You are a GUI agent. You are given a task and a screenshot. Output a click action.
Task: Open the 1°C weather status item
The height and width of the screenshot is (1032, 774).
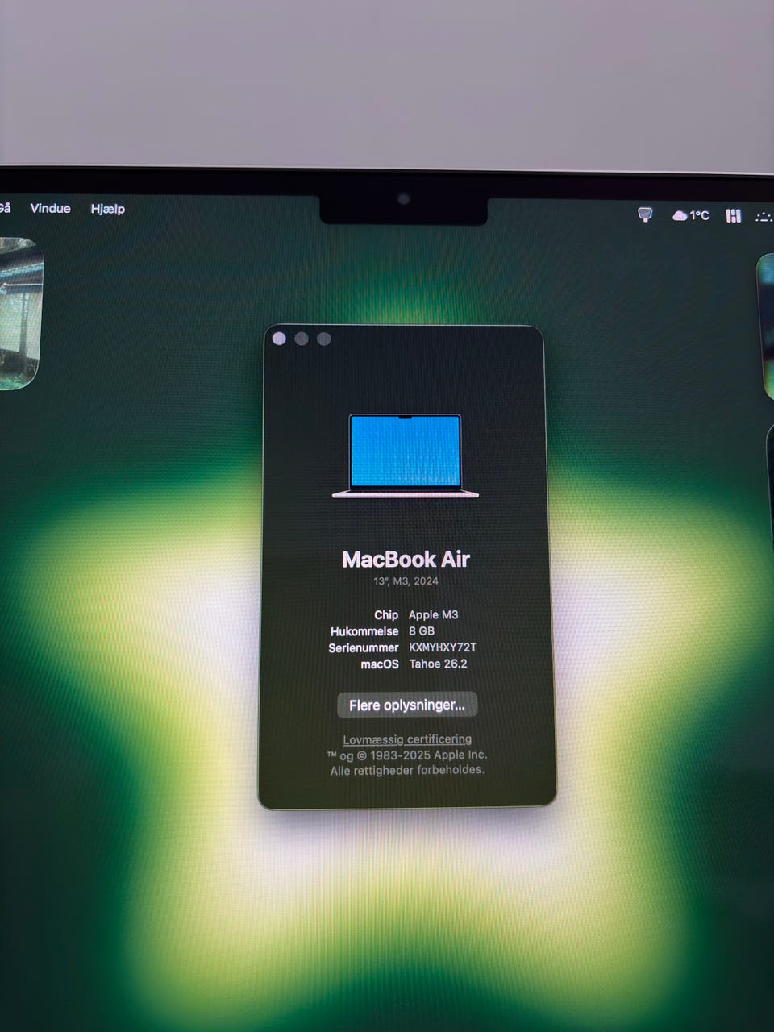point(691,215)
